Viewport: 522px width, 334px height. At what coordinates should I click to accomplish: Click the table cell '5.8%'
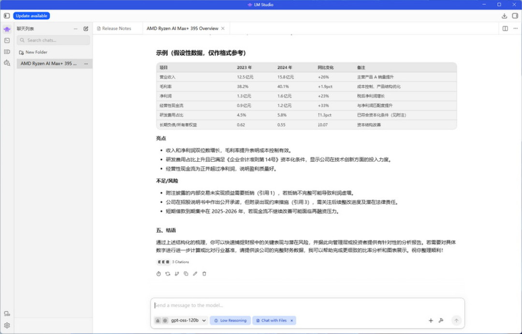pos(282,115)
